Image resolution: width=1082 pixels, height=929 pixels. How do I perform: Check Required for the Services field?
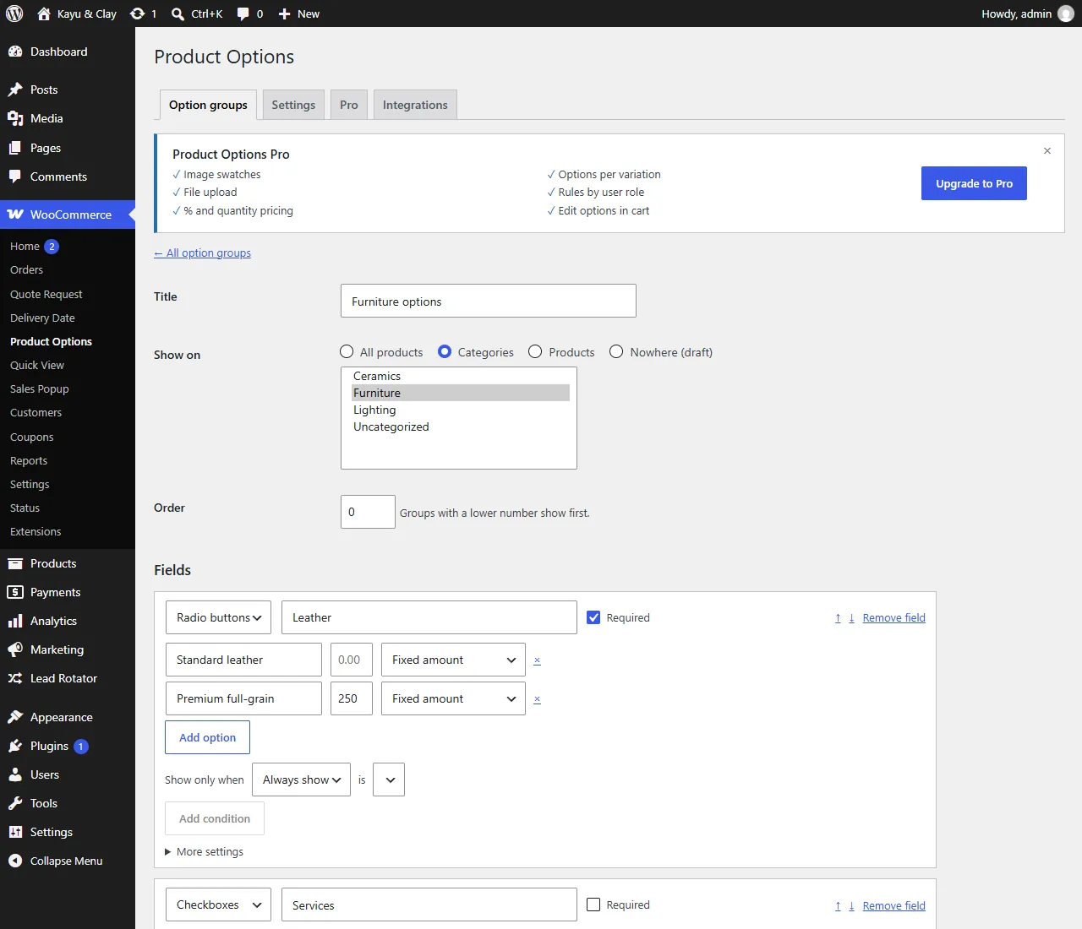pyautogui.click(x=593, y=905)
